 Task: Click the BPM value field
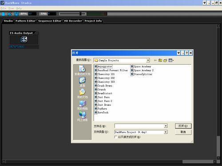(32, 14)
